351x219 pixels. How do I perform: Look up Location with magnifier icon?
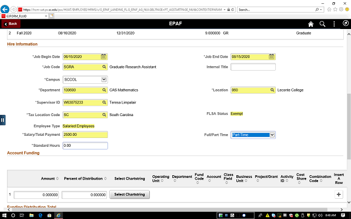272,90
